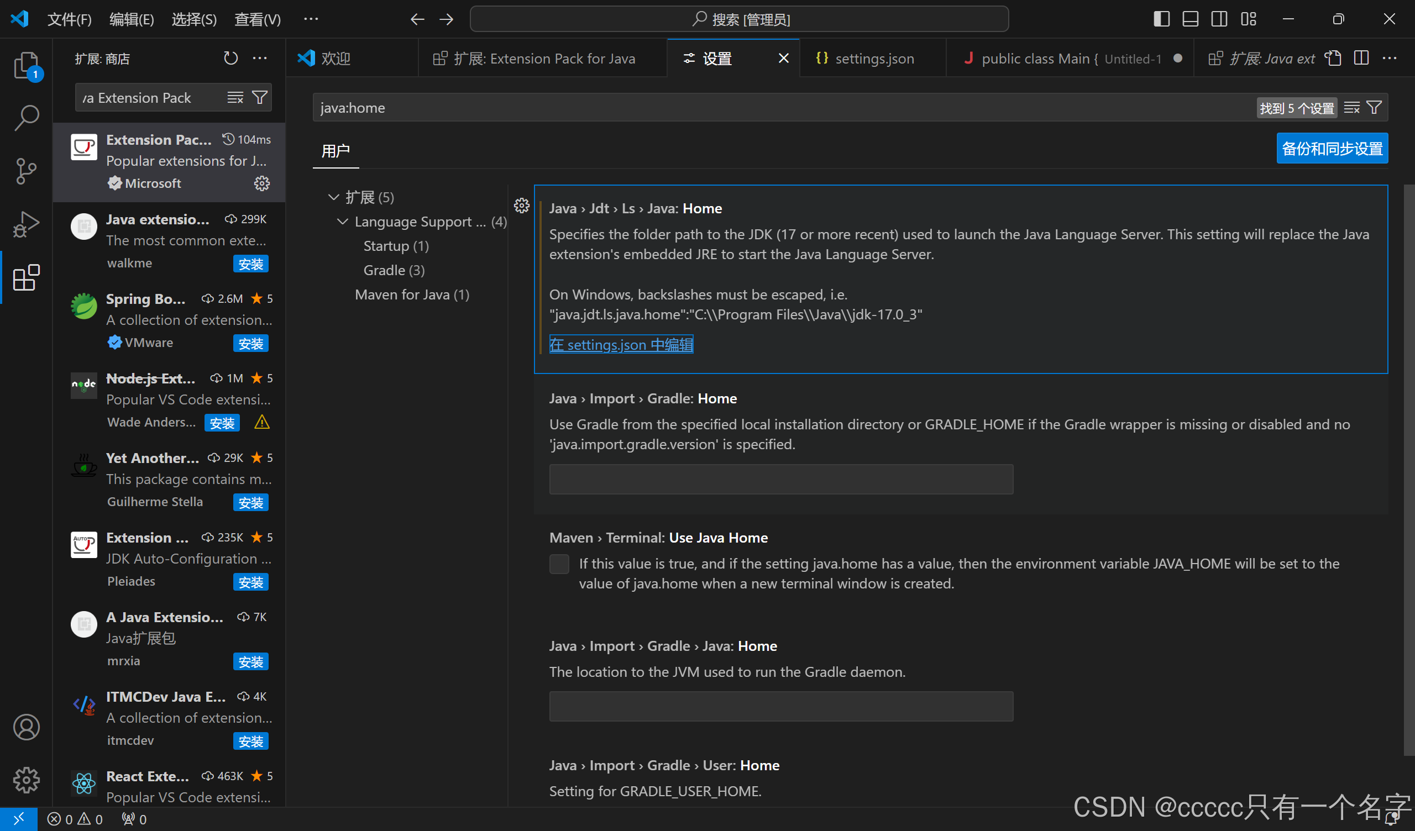The height and width of the screenshot is (831, 1415).
Task: Toggle the bottom panel visibility
Action: (1189, 19)
